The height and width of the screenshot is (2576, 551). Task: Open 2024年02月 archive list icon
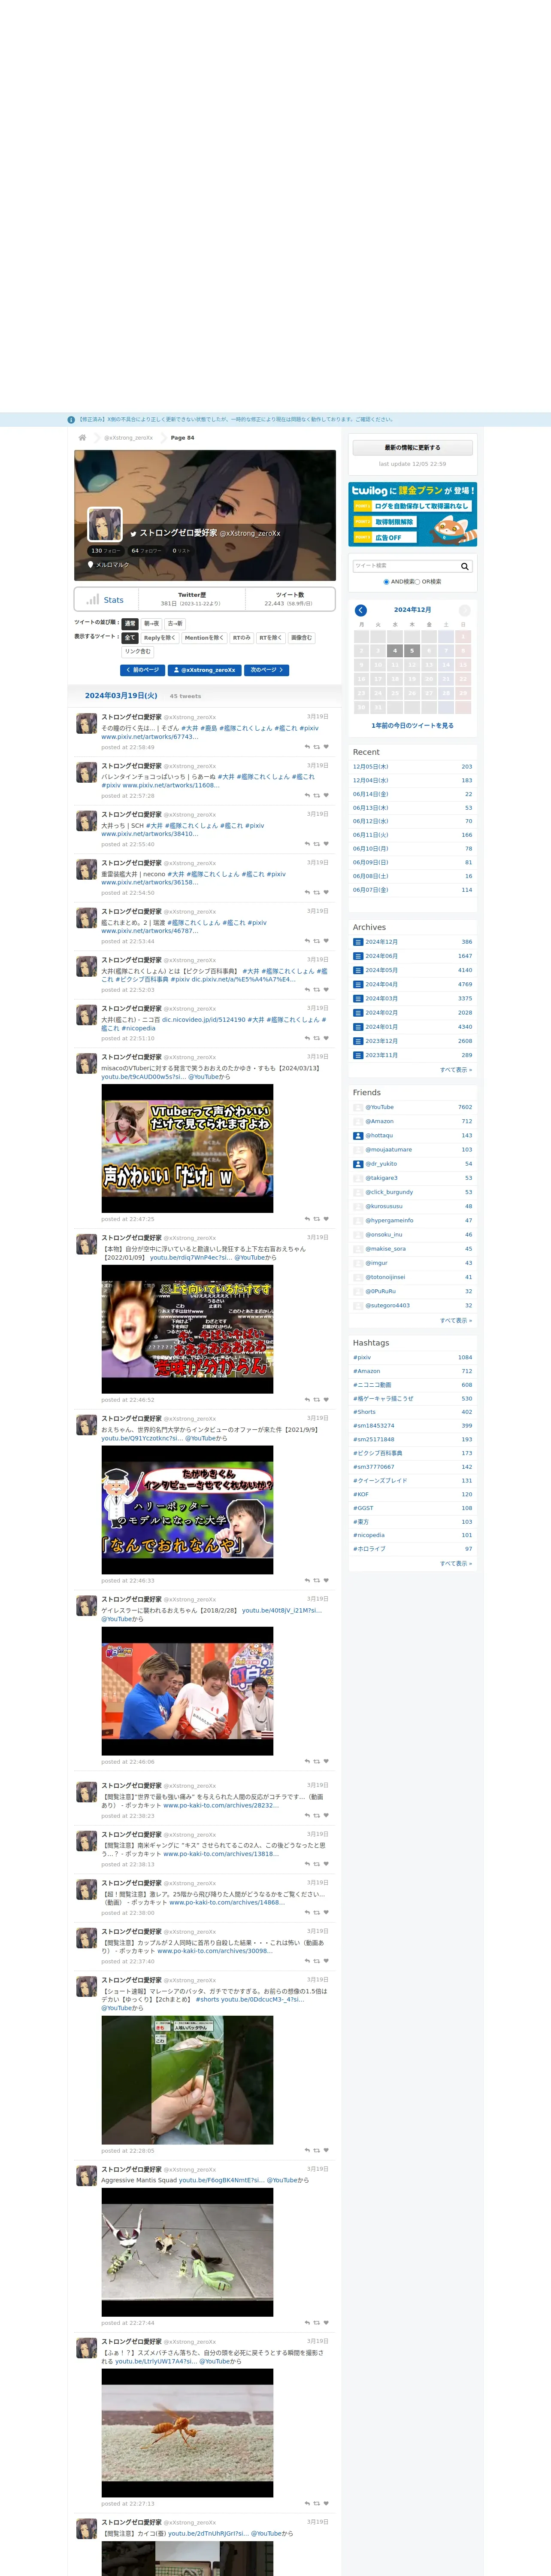point(358,1012)
